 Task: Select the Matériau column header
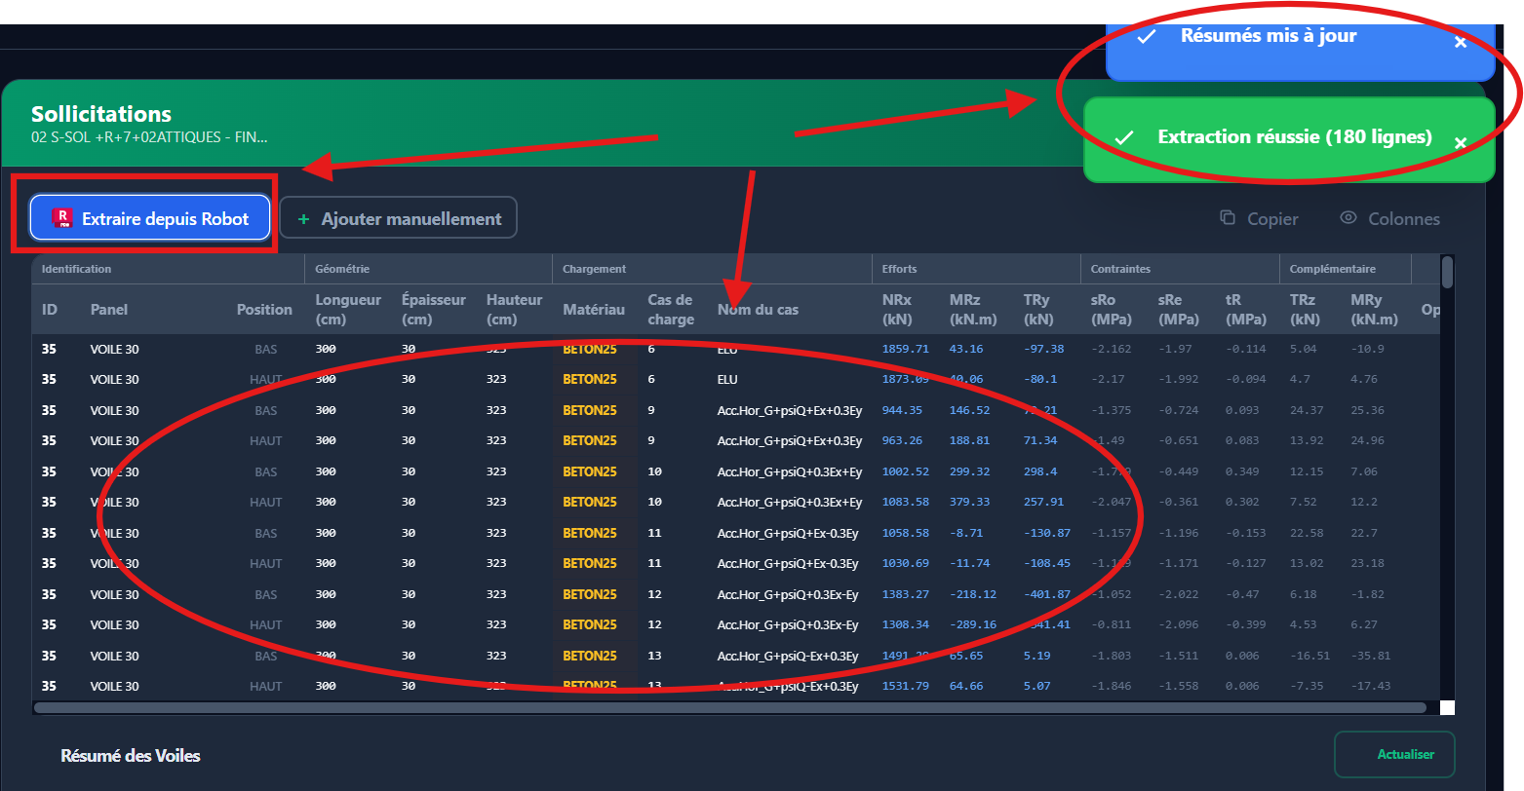point(593,310)
